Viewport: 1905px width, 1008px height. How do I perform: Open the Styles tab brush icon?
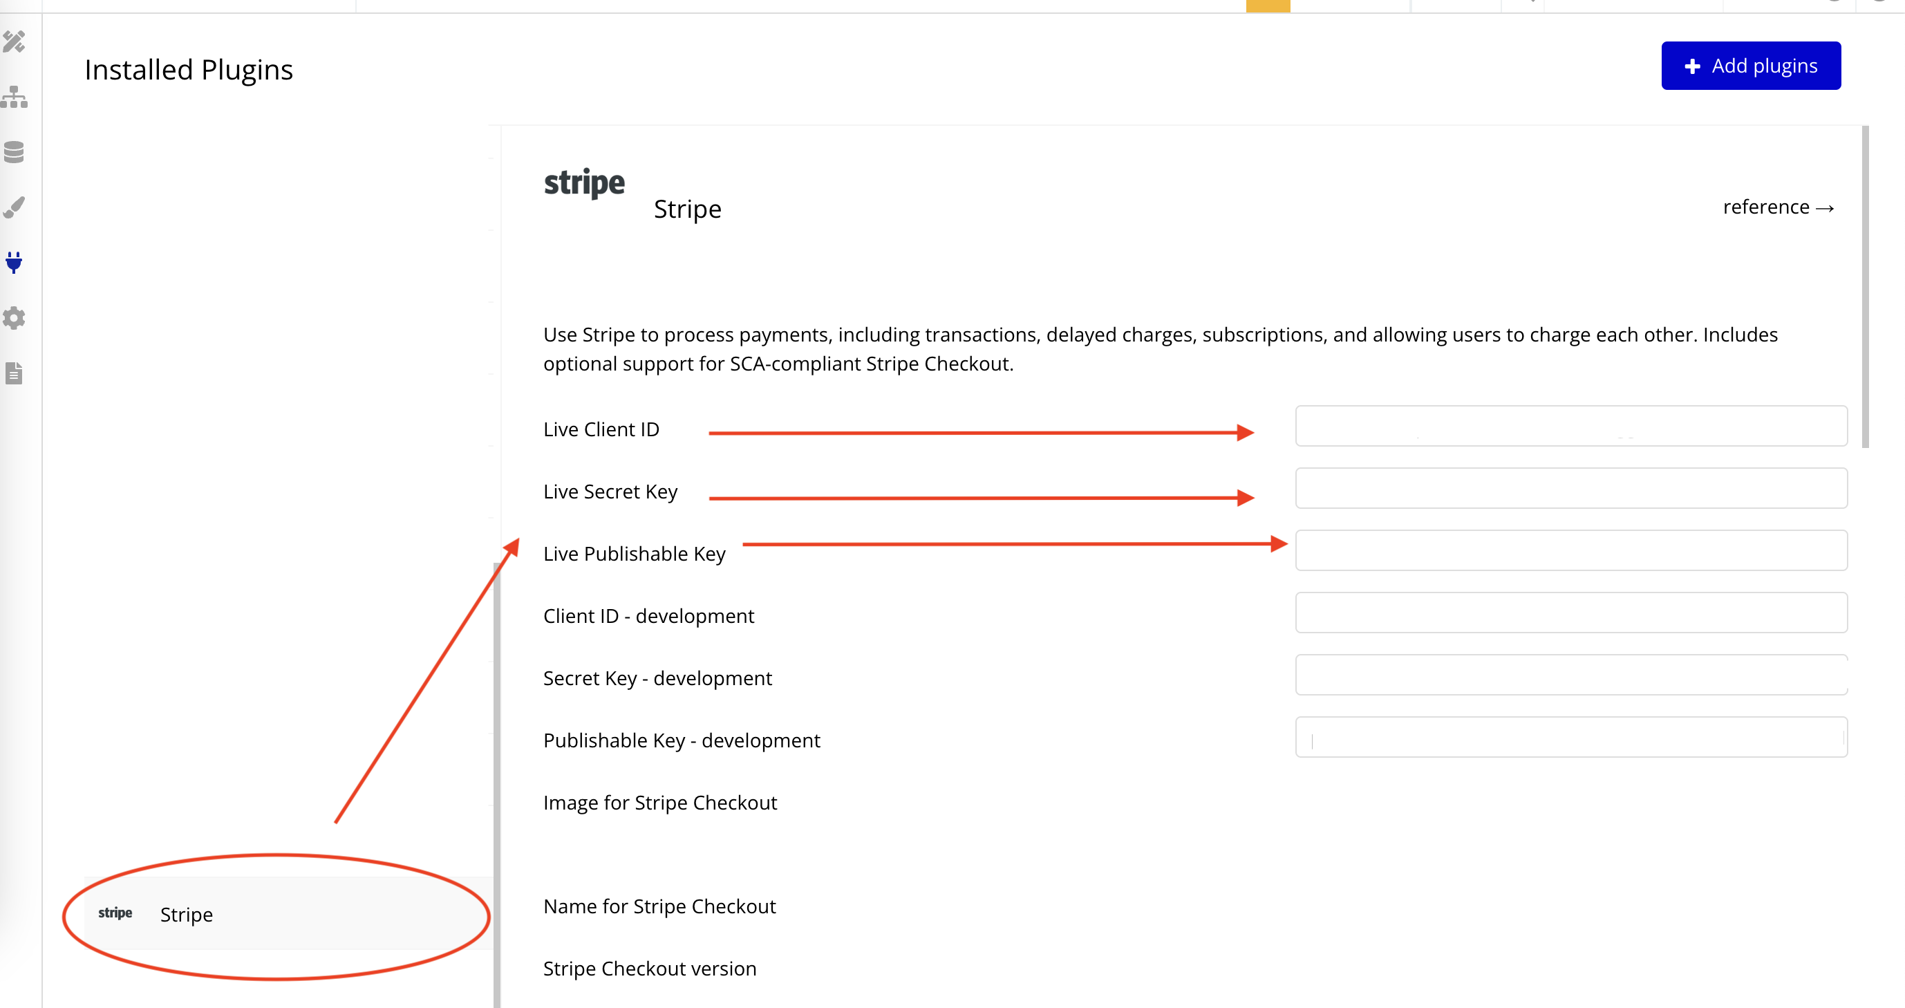[x=14, y=208]
